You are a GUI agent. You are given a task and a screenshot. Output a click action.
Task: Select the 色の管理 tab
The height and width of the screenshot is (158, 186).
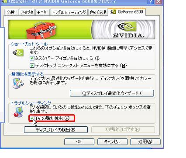pyautogui.click(x=98, y=12)
